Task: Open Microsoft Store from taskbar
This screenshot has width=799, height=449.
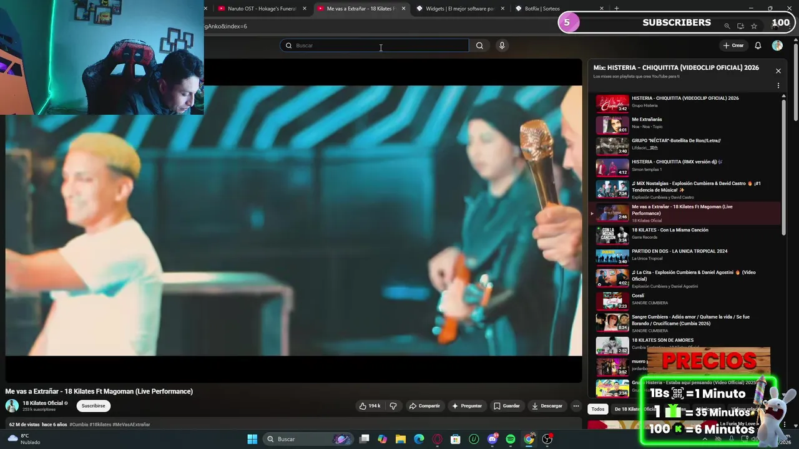Action: pyautogui.click(x=456, y=439)
